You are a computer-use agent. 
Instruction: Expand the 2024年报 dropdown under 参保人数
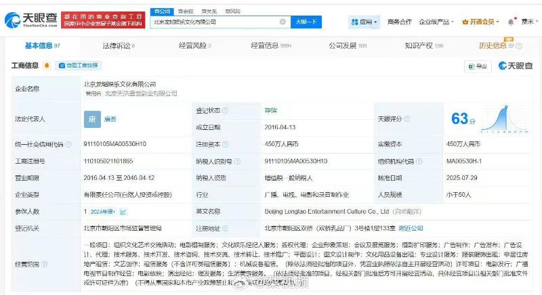point(100,211)
